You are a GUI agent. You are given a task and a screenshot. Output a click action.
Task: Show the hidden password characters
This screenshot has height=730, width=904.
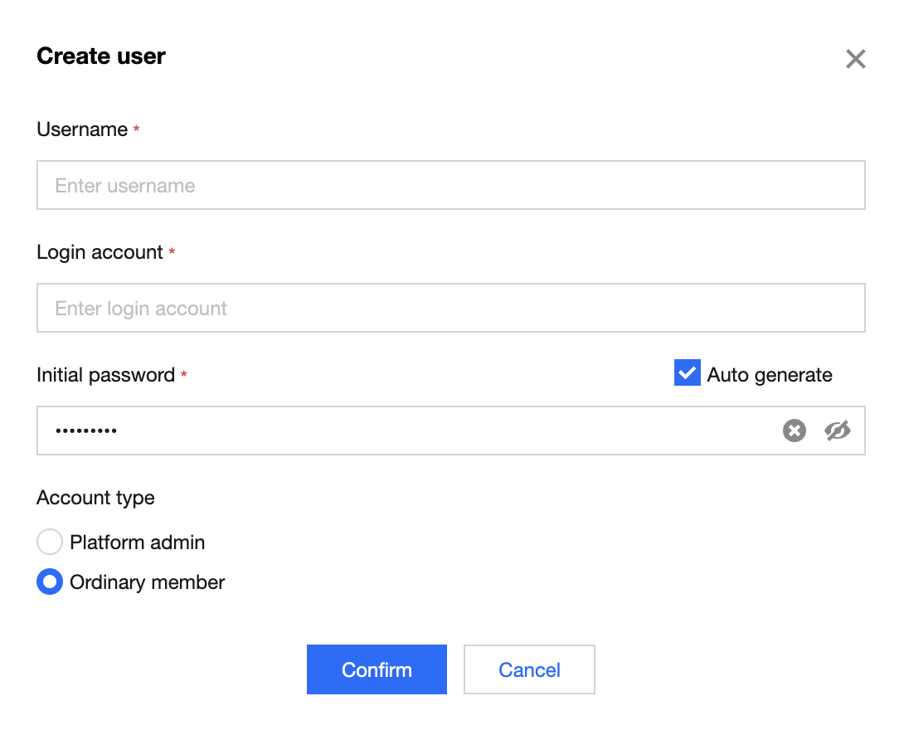point(838,431)
